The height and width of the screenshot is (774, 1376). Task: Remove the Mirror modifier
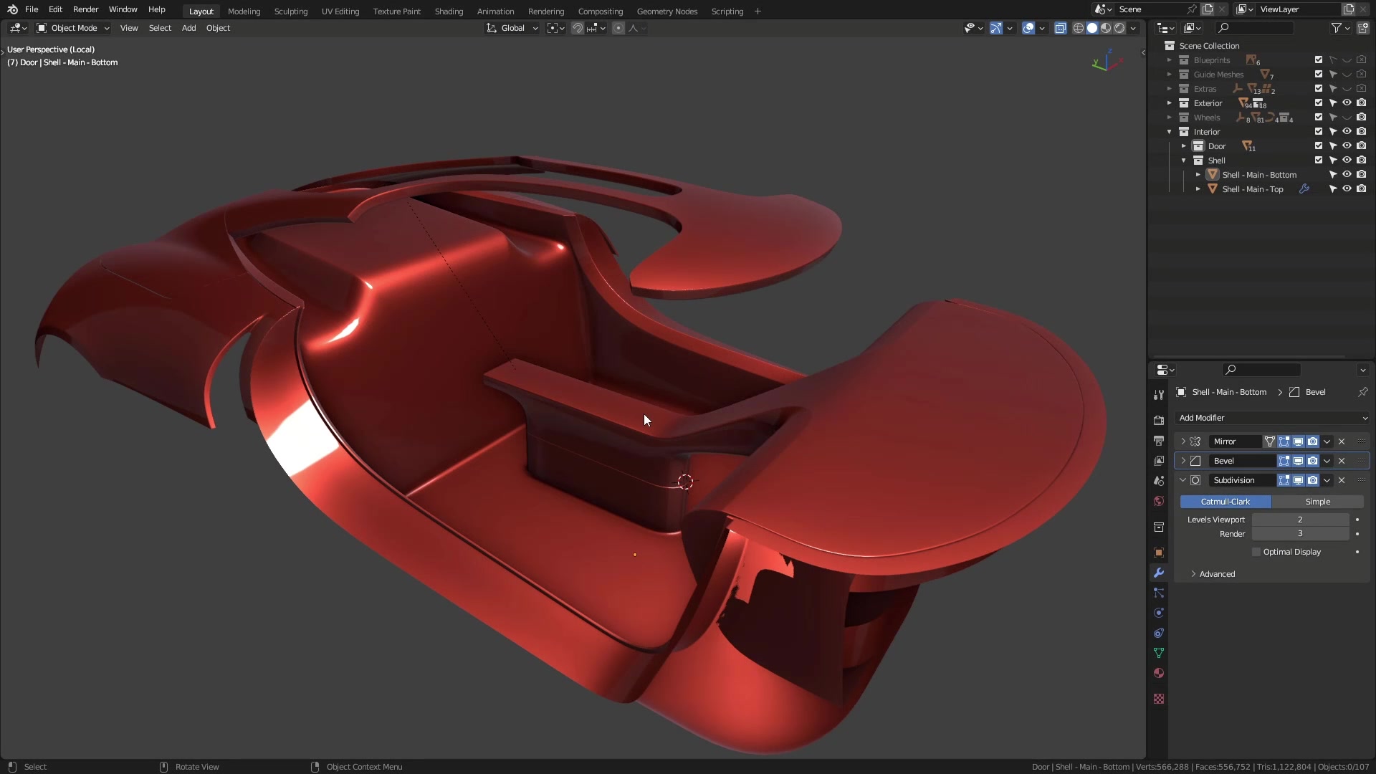pos(1342,441)
